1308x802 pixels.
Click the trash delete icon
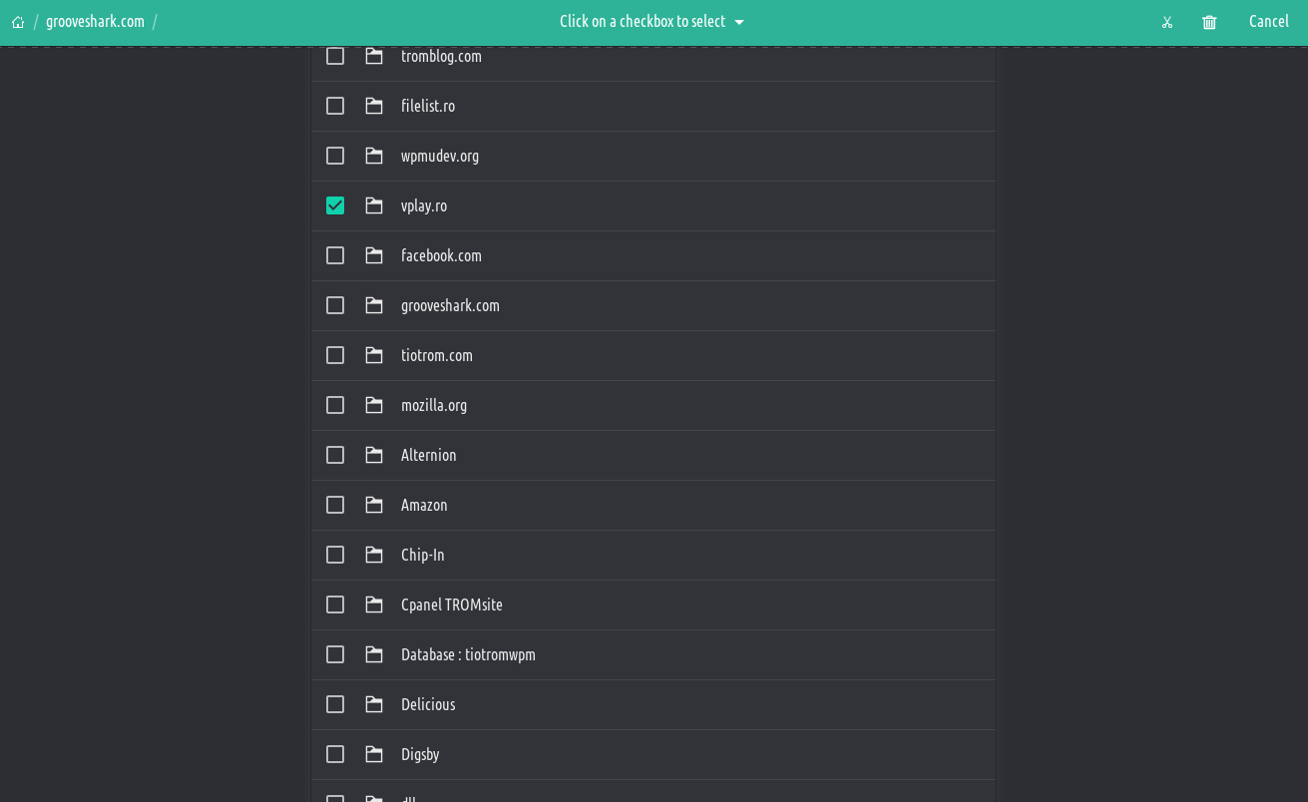pyautogui.click(x=1209, y=22)
